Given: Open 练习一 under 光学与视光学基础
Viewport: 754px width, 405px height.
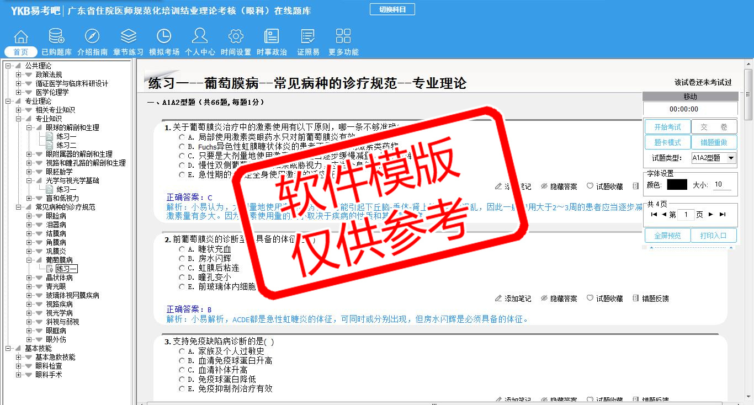Looking at the screenshot, I should 66,189.
